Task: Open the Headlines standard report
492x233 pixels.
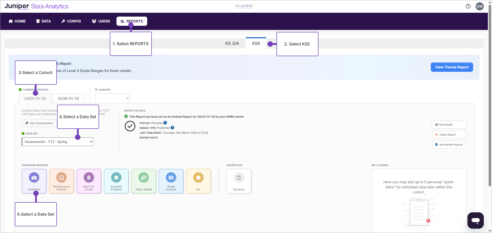Action: [x=34, y=181]
